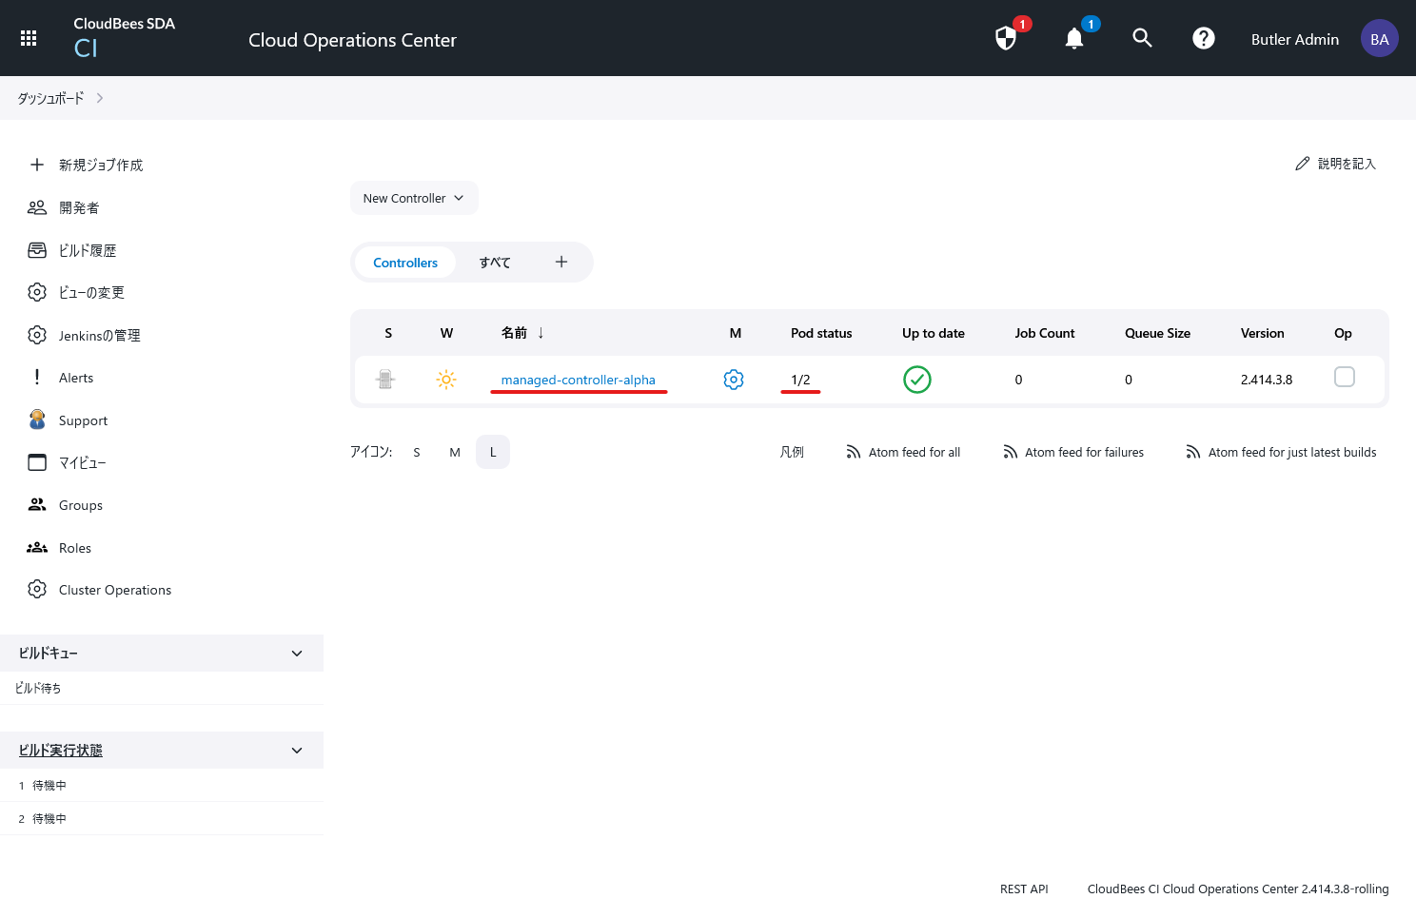Open the managed-controller-alpha link
Viewport: 1416px width, 918px height.
(x=579, y=380)
